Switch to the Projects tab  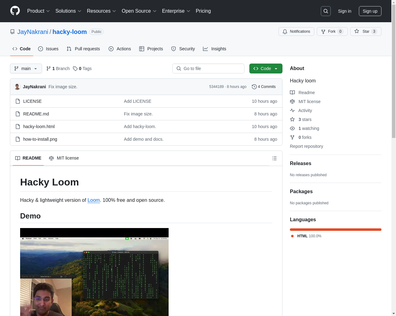(x=151, y=49)
